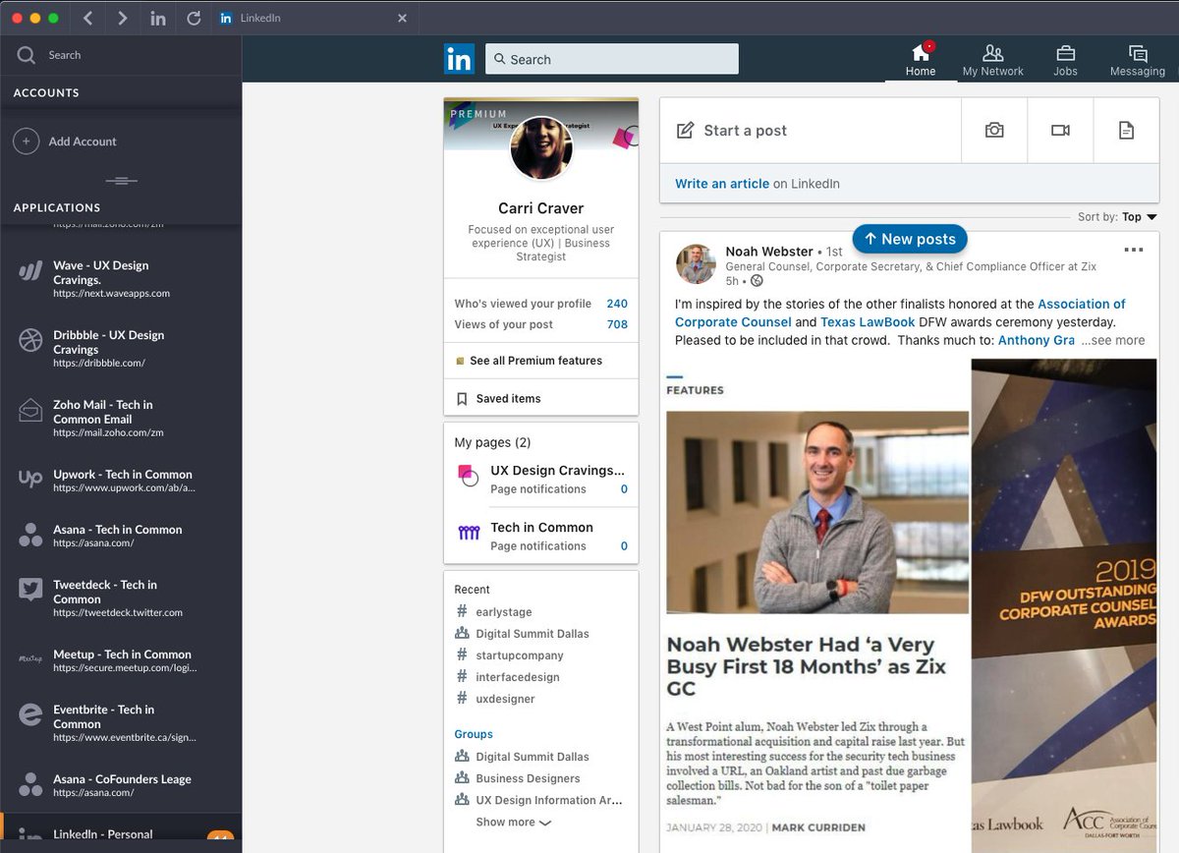Open Upwork - Tech in Common application
The image size is (1179, 853).
tap(121, 481)
